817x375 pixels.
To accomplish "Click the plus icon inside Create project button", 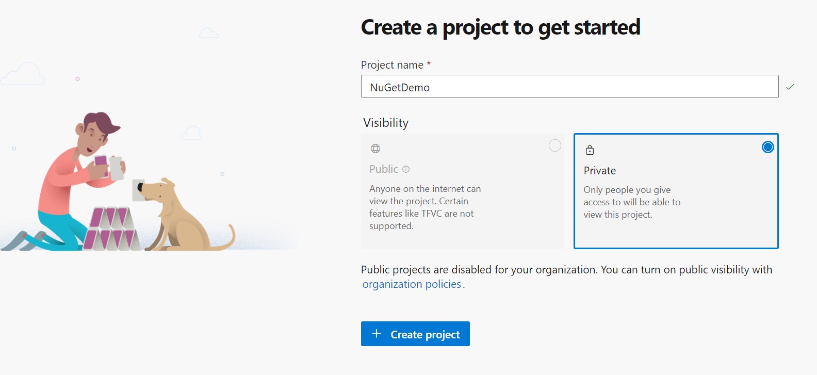I will 377,334.
